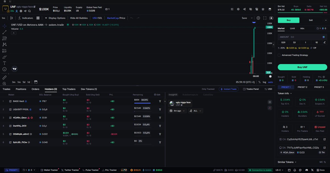Click the Buy UNF button

302,67
